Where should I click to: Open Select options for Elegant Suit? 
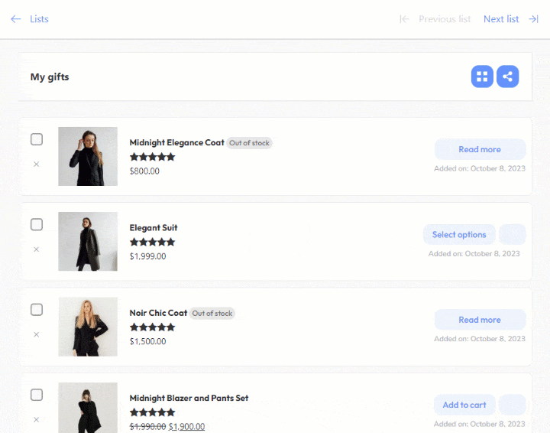[x=459, y=235]
